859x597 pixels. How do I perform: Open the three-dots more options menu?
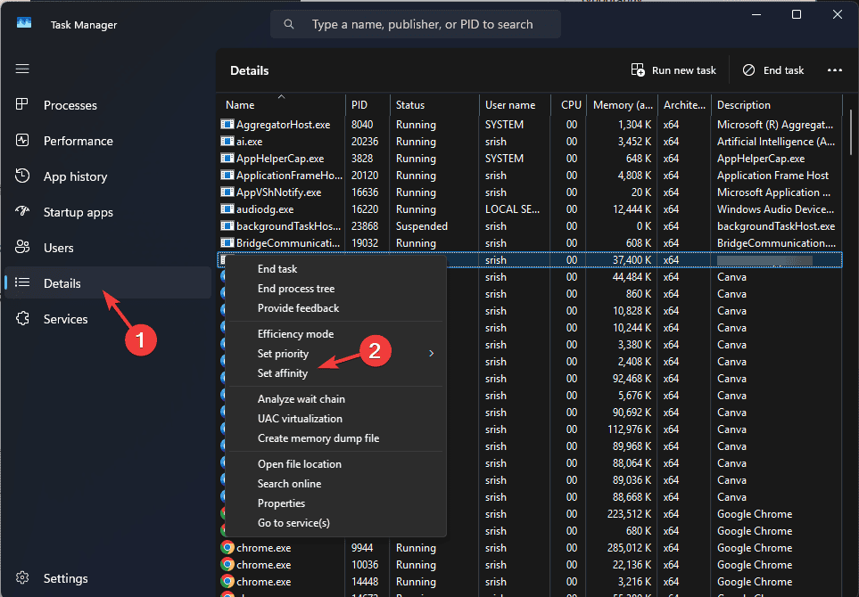point(835,70)
